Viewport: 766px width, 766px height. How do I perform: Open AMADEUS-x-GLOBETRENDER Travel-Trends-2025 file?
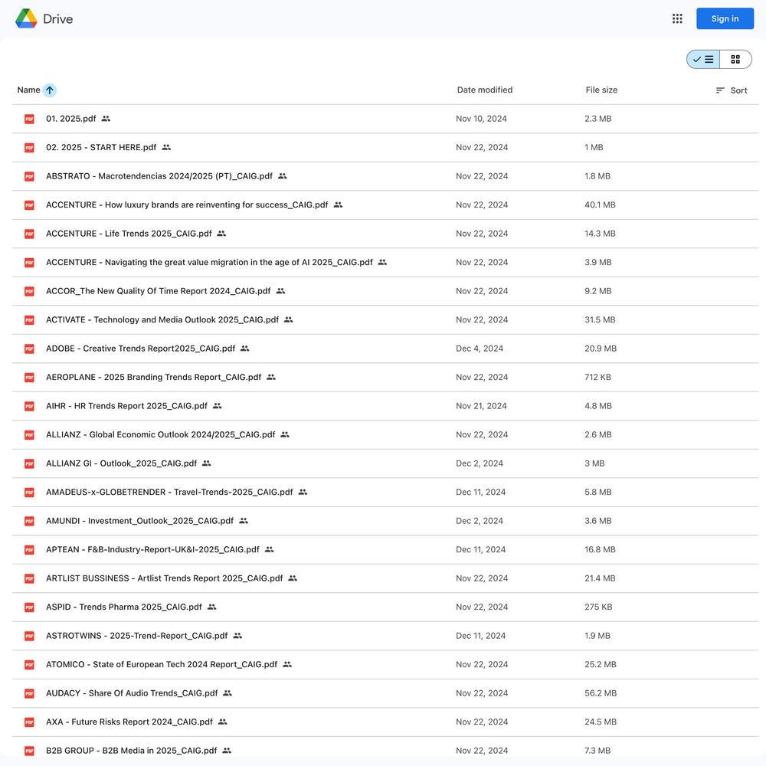point(169,492)
